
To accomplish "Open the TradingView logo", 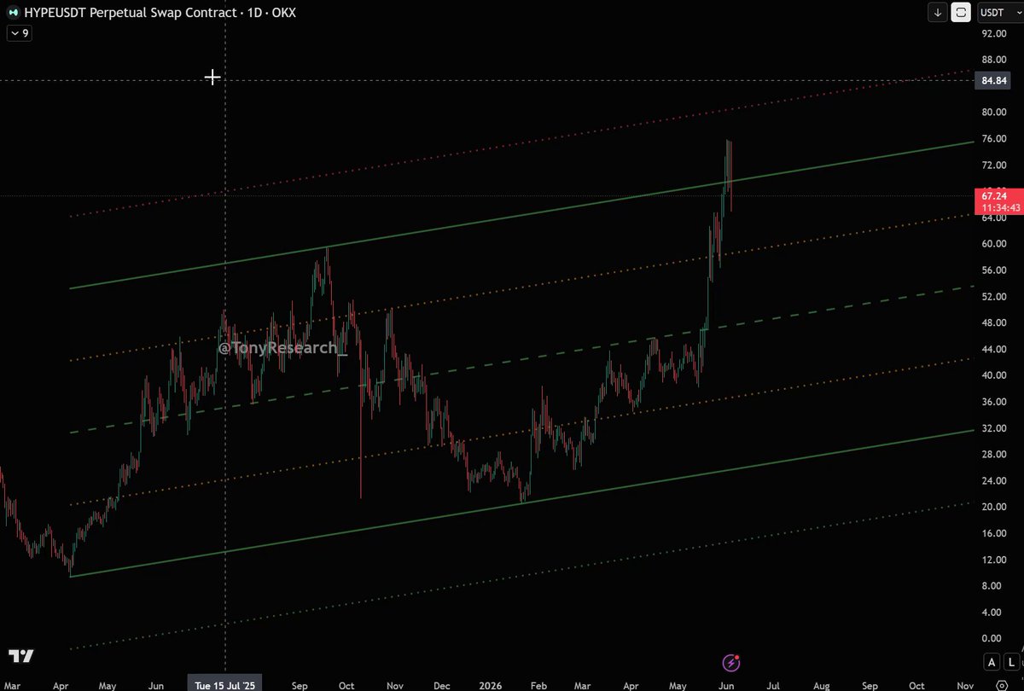I will point(21,656).
